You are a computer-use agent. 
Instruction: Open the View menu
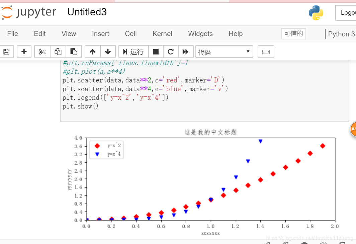tap(69, 34)
